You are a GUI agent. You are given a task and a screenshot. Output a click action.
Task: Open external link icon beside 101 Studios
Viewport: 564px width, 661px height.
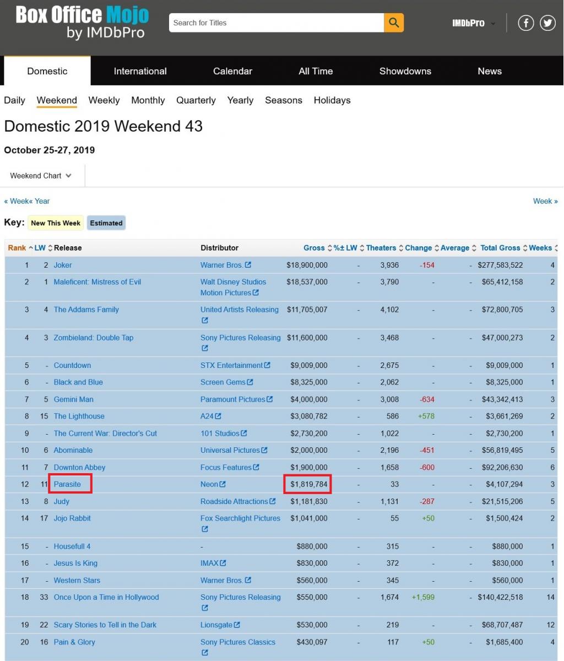pos(244,434)
